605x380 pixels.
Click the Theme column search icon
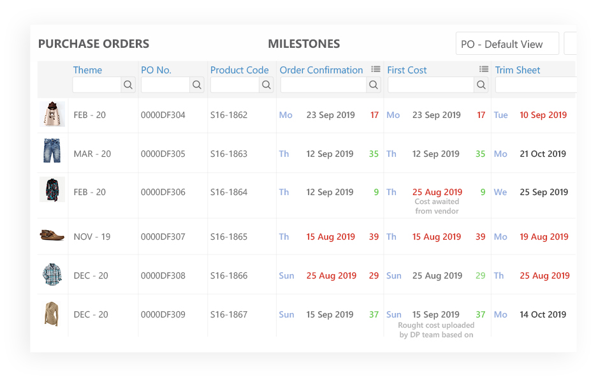tap(128, 85)
